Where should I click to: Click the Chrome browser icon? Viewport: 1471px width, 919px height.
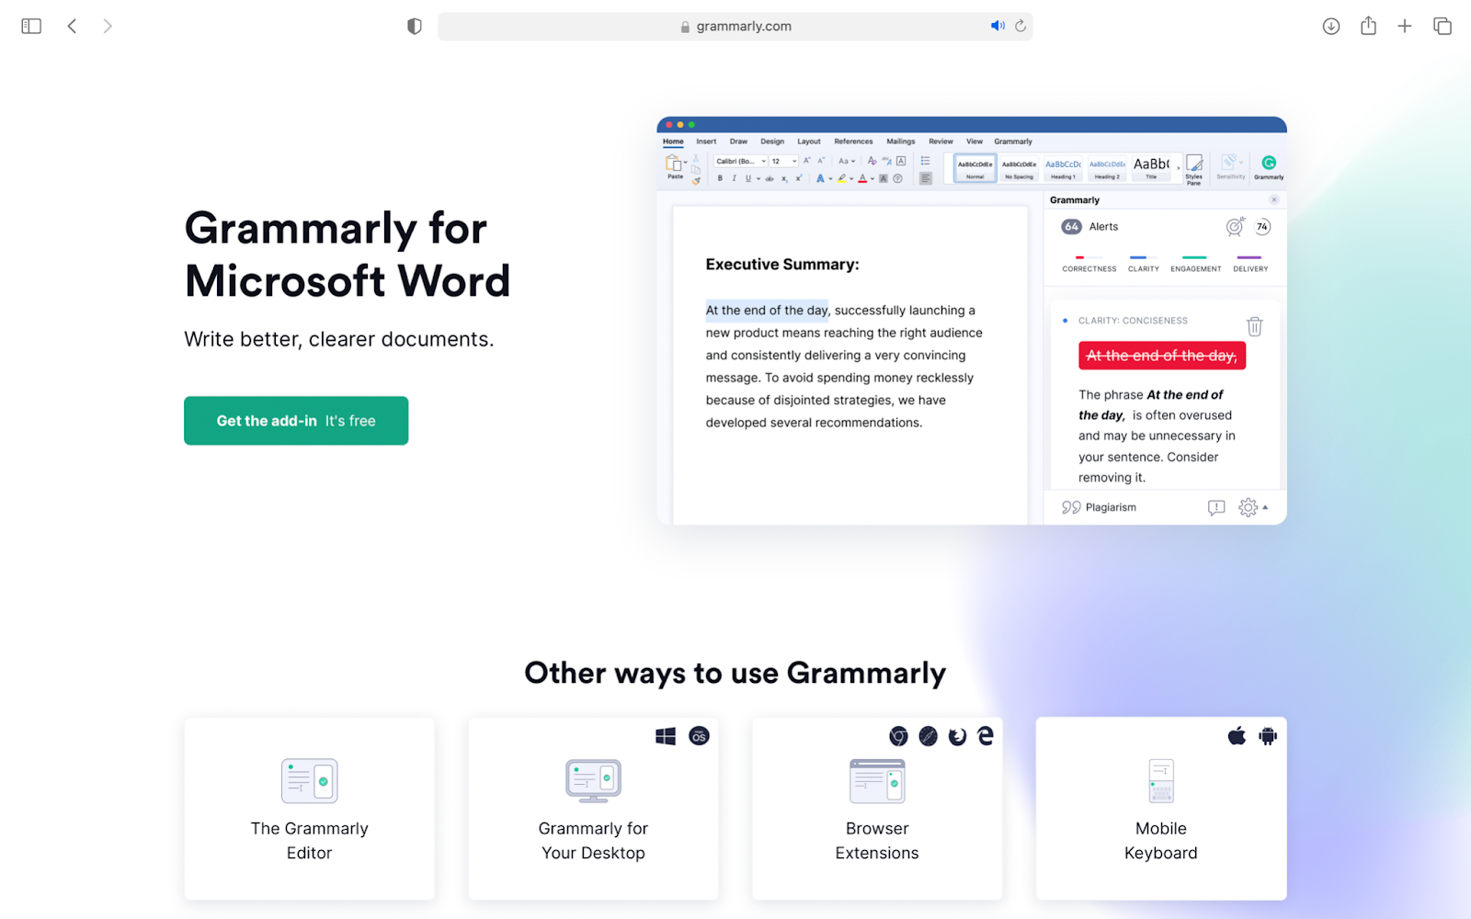pos(898,736)
